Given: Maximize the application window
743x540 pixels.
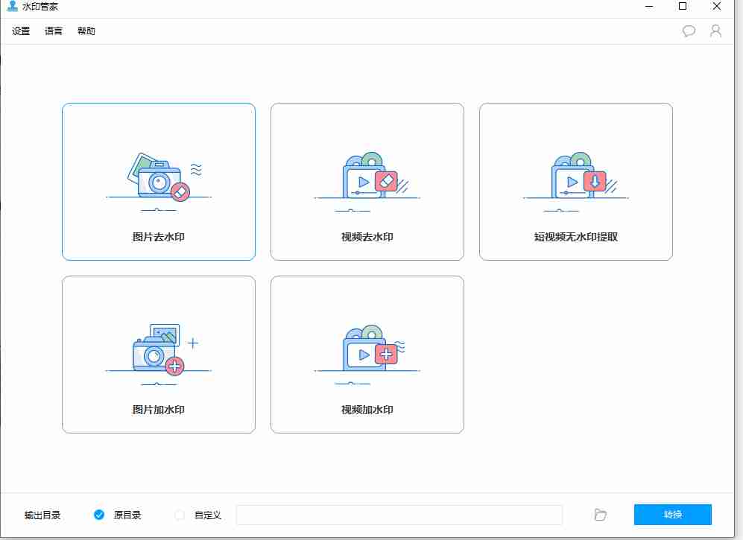Looking at the screenshot, I should (682, 7).
